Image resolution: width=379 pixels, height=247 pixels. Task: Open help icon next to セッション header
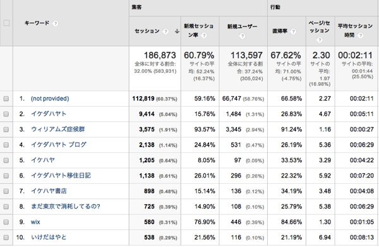click(x=165, y=32)
